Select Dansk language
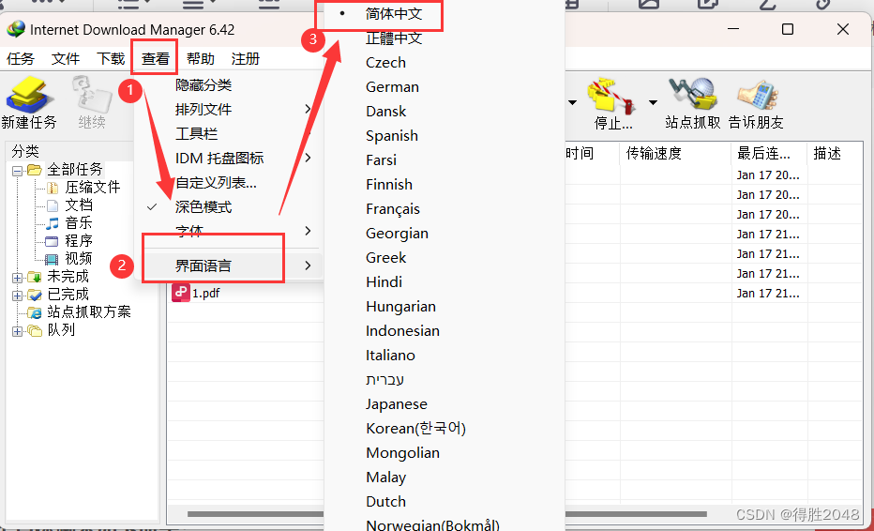Screen dimensions: 874x531 386,112
